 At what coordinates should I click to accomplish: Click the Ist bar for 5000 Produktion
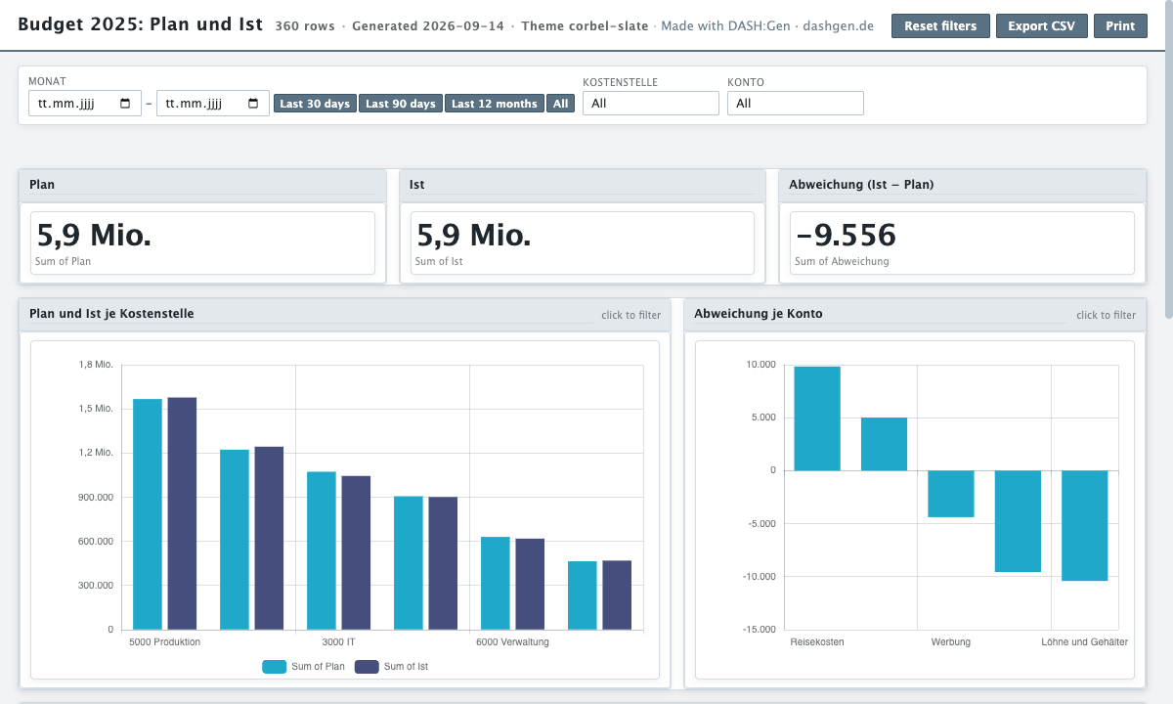182,513
